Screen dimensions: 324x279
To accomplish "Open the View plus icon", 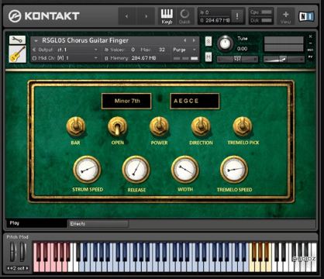I will (x=285, y=16).
